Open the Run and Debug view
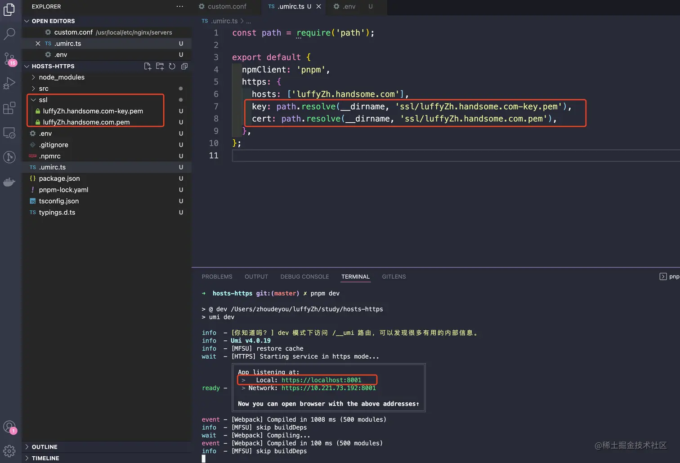680x463 pixels. (9, 84)
